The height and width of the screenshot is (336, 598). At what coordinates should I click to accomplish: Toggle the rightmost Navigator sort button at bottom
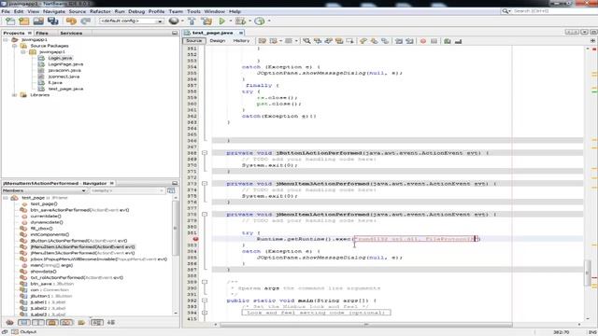(x=111, y=323)
